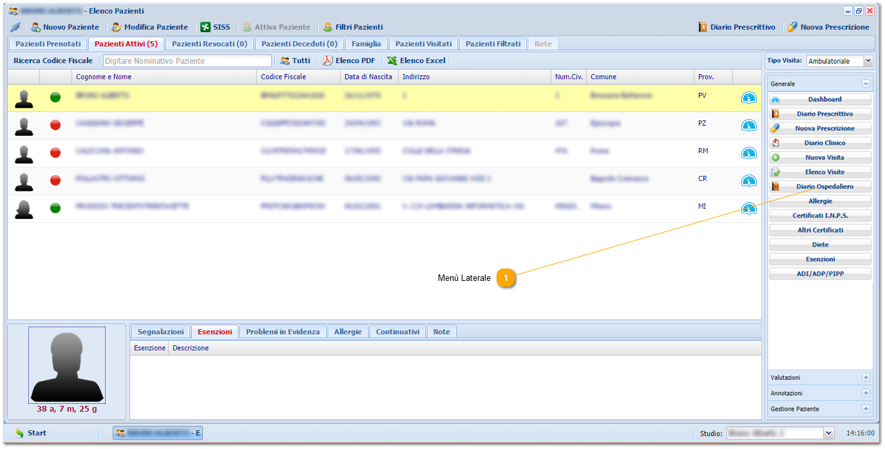
Task: Expand Gestione Paziente section
Action: point(866,408)
